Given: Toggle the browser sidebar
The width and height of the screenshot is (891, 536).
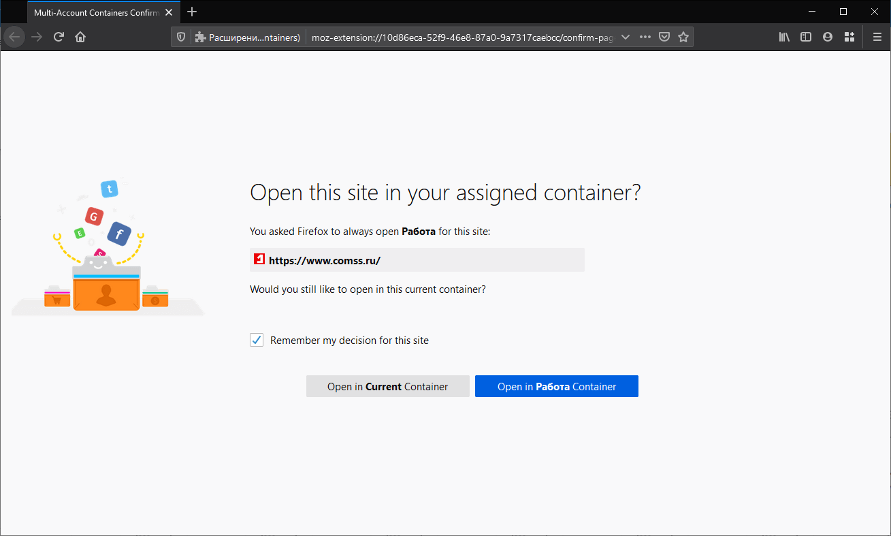Looking at the screenshot, I should pos(806,37).
